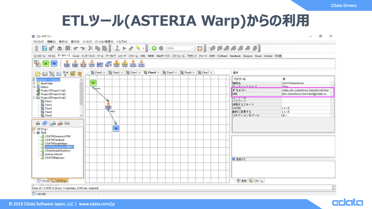The image size is (372, 209).
Task: Open the 基本 properties tab
Action: [x=236, y=72]
